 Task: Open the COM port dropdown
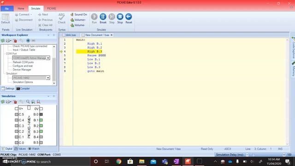48,58
